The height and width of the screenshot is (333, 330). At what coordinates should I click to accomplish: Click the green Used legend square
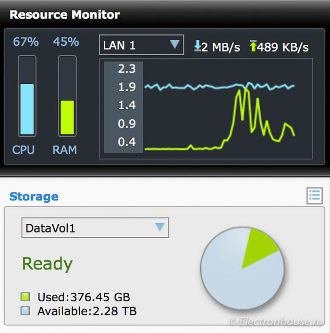[x=25, y=298]
